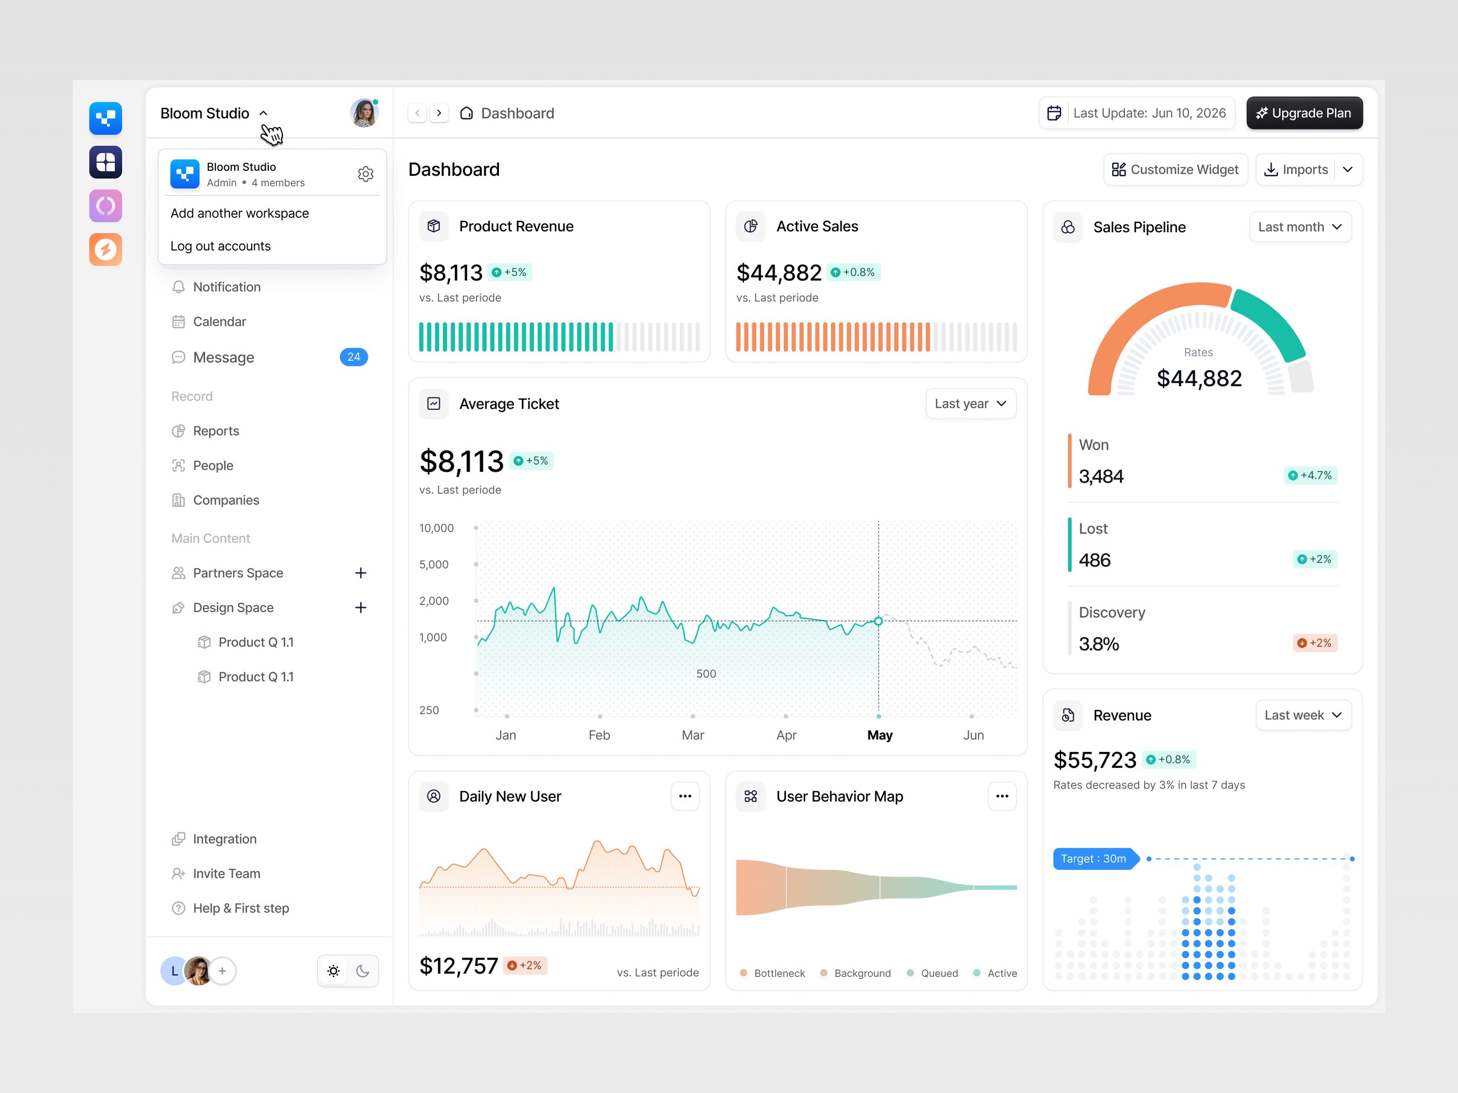Add item to Partners Space with plus
The height and width of the screenshot is (1093, 1458).
[361, 573]
